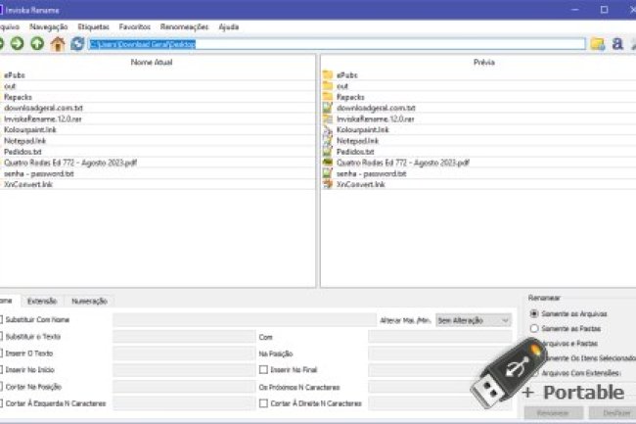This screenshot has height=424, width=636.
Task: Select the out folder icon in Prévia
Action: tap(328, 85)
